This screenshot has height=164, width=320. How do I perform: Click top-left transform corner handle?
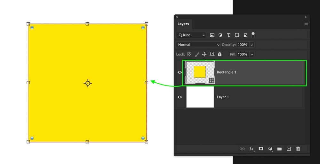click(x=28, y=24)
